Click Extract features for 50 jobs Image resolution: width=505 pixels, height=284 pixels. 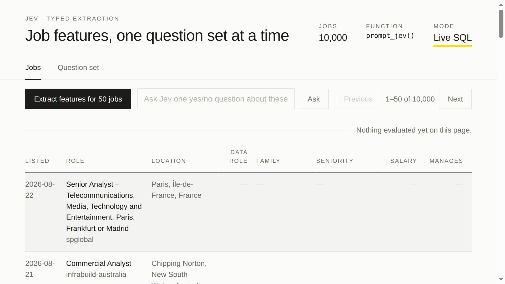click(78, 99)
